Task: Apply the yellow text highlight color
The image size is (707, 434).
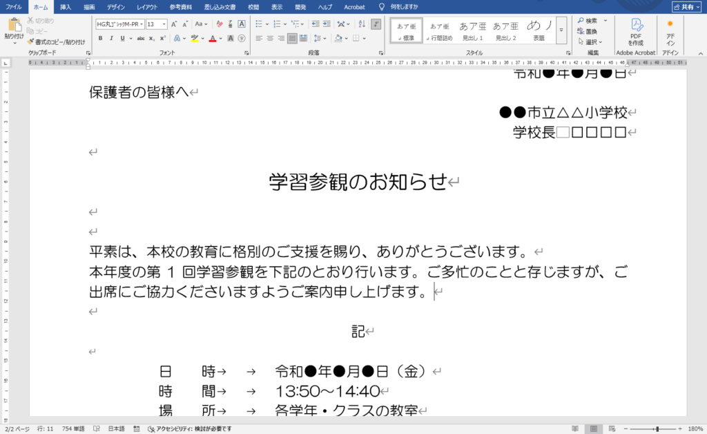Action: pos(194,38)
